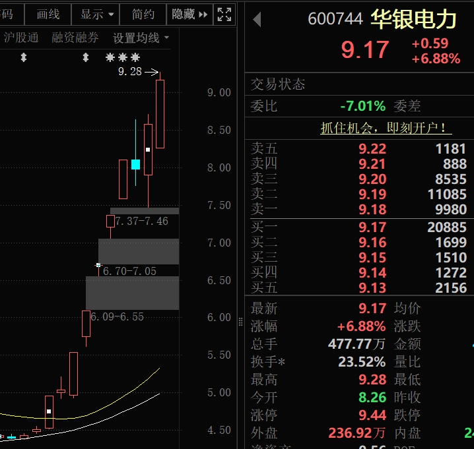Click the current price 9.17 header
This screenshot has height=449, width=474.
coord(365,50)
